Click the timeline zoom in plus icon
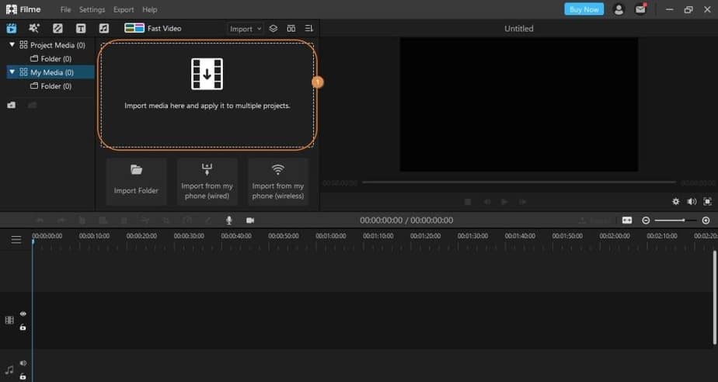718x382 pixels. (706, 221)
